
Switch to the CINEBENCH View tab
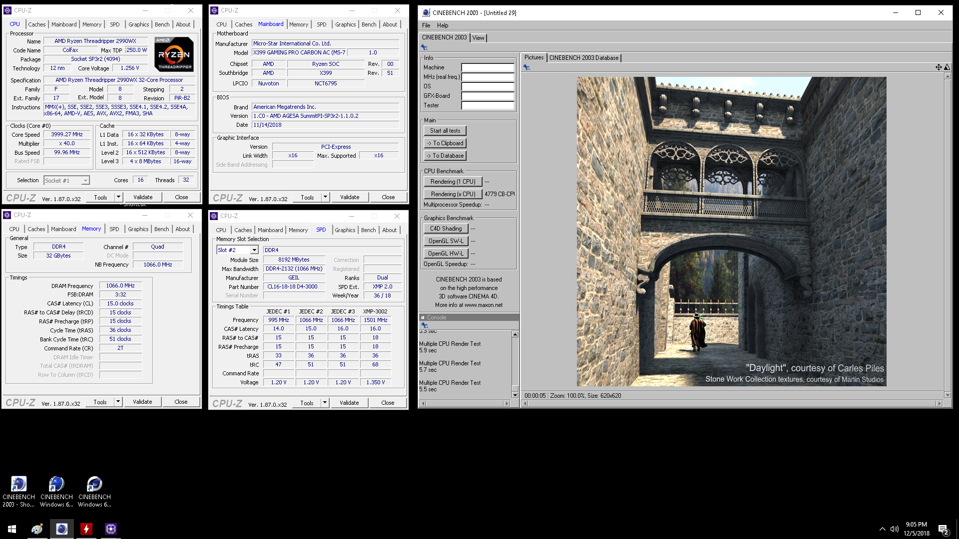(479, 38)
